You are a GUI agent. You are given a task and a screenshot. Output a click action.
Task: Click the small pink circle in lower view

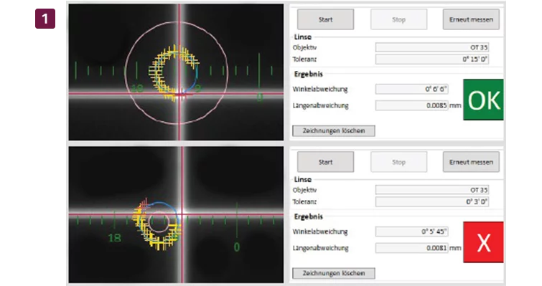point(159,221)
